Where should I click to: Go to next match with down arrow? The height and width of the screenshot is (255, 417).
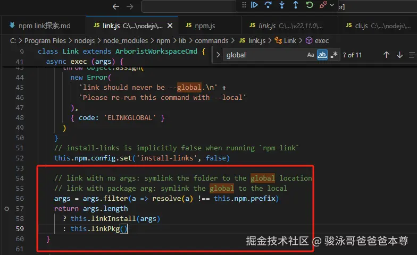(x=399, y=55)
